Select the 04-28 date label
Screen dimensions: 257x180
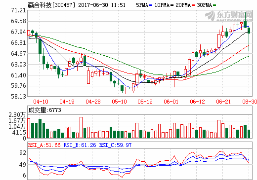click(x=93, y=102)
